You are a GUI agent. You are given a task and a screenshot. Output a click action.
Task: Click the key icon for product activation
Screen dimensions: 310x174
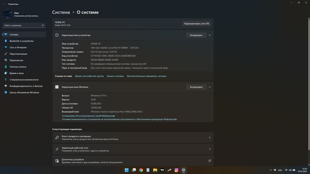pyautogui.click(x=57, y=138)
